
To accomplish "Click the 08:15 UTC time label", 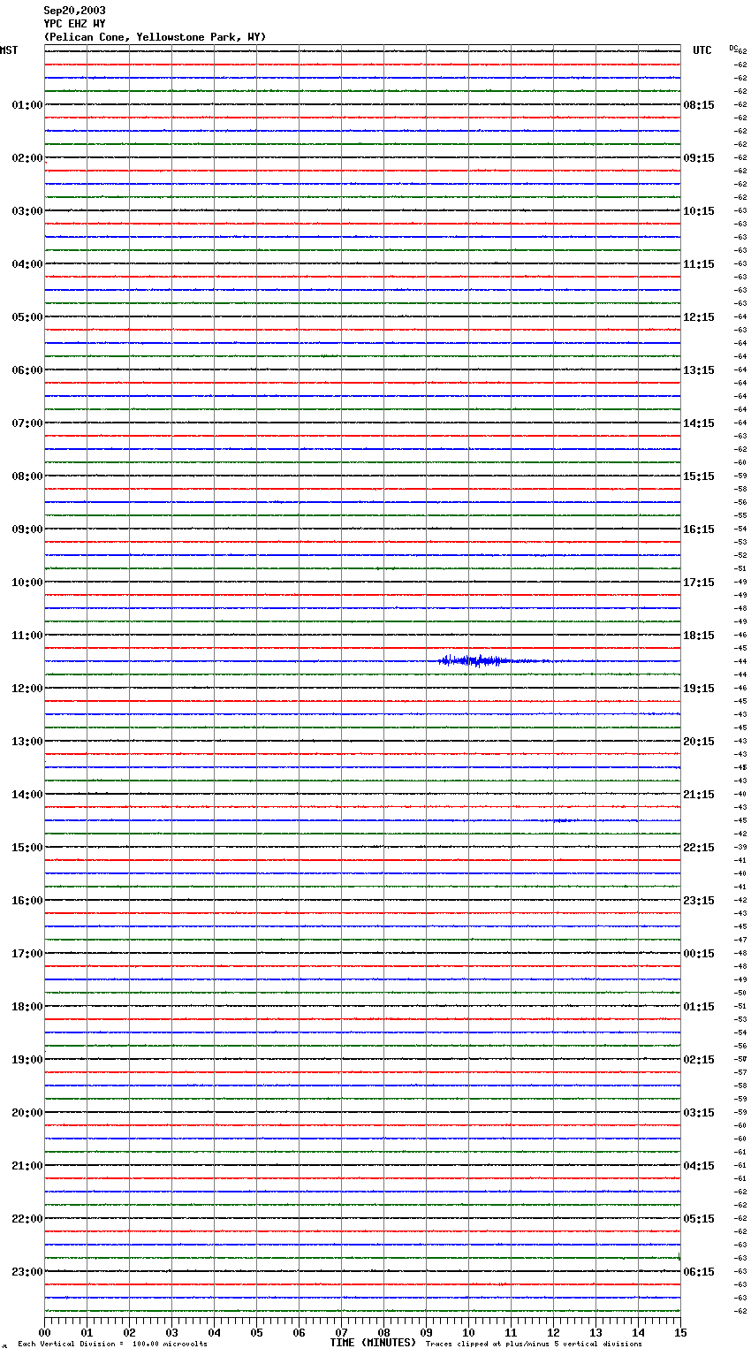I will 699,105.
